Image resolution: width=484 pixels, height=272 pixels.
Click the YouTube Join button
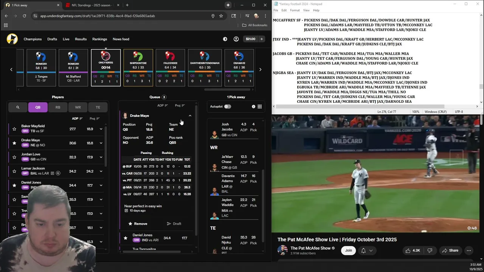coord(348,250)
